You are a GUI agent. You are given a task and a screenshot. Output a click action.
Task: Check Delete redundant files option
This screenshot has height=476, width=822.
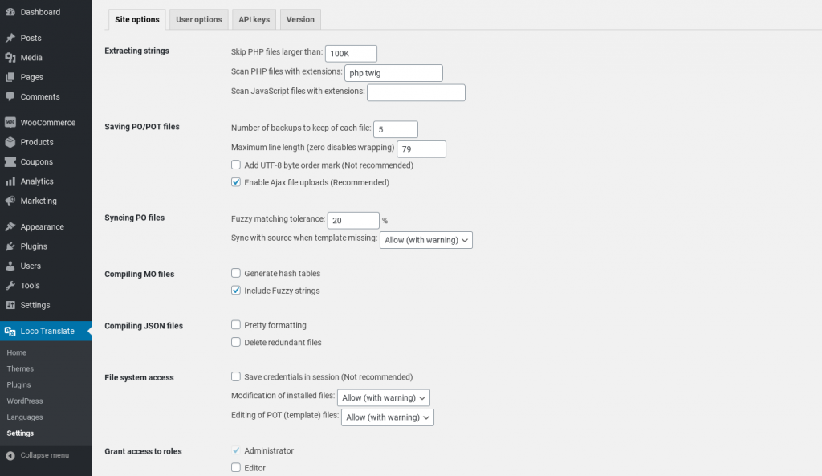[236, 342]
